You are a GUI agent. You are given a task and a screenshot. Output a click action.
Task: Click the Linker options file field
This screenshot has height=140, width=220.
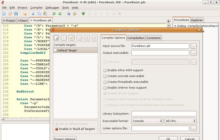(x=160, y=128)
